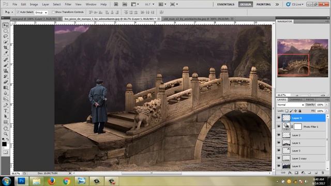Set the foreground color swatch
331x186 pixels.
[x=4, y=144]
